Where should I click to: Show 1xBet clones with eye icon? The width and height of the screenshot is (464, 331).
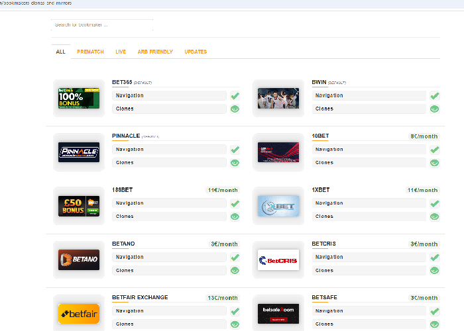pyautogui.click(x=435, y=216)
